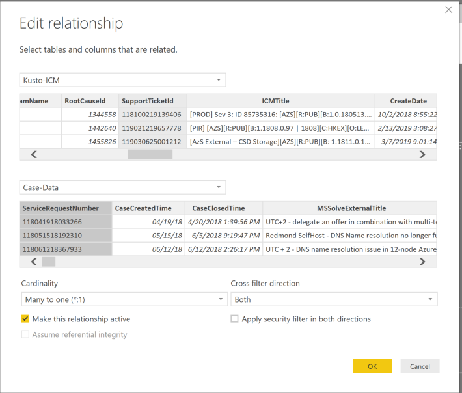
Task: Click cell 6/12/2018 2:26:17 PM
Action: pos(224,249)
